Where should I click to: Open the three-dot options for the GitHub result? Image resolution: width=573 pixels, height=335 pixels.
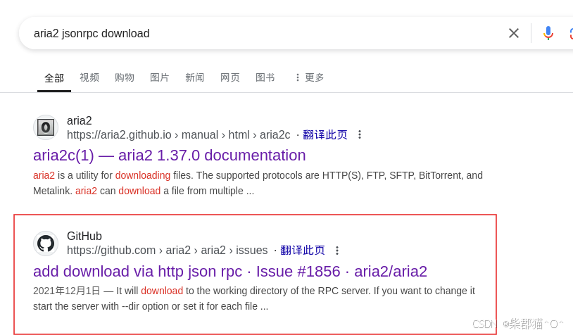coord(337,251)
